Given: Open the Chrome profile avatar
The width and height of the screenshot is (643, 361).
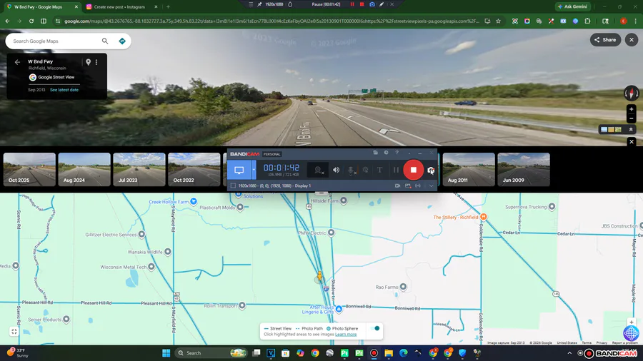Looking at the screenshot, I should pyautogui.click(x=623, y=21).
